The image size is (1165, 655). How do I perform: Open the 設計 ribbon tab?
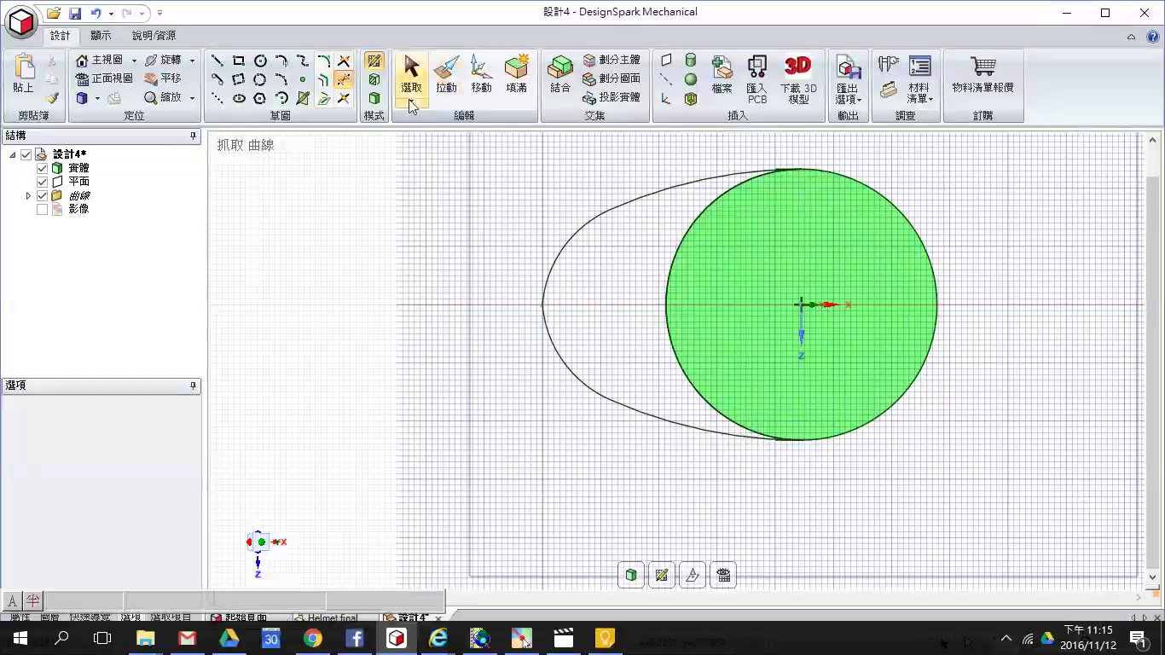pos(61,36)
